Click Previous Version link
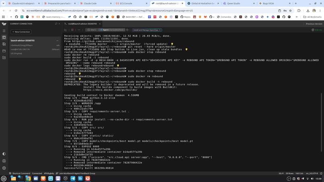Viewport: 324px width, 182px height. click(x=314, y=24)
